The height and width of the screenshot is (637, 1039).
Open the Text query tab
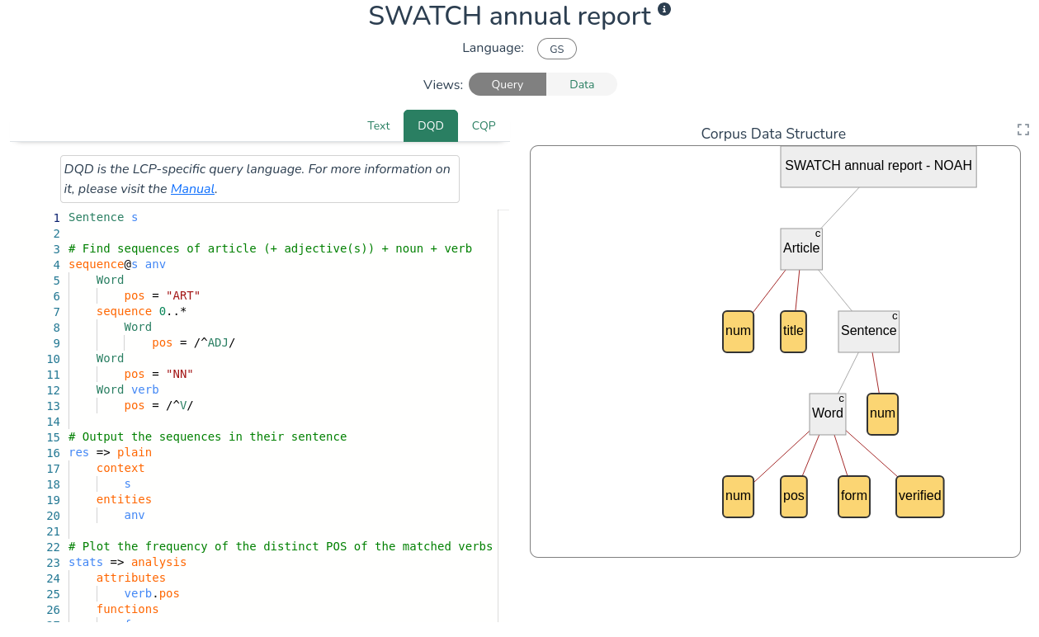(x=378, y=125)
